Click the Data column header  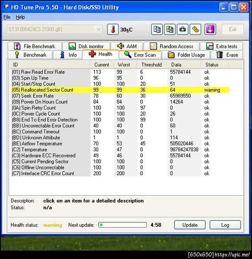click(x=184, y=65)
